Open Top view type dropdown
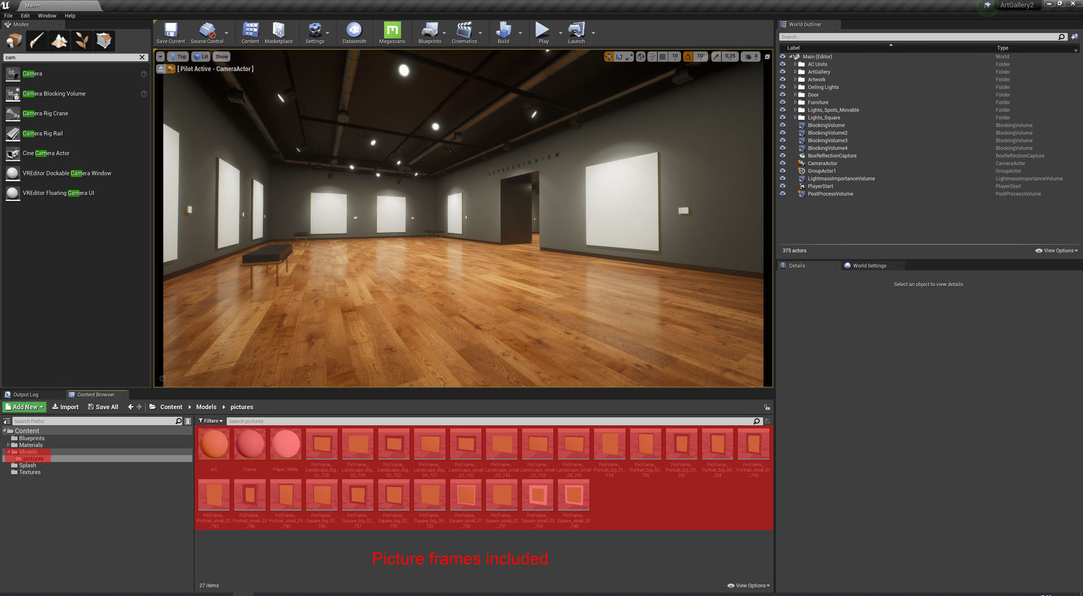This screenshot has width=1083, height=596. pyautogui.click(x=178, y=56)
